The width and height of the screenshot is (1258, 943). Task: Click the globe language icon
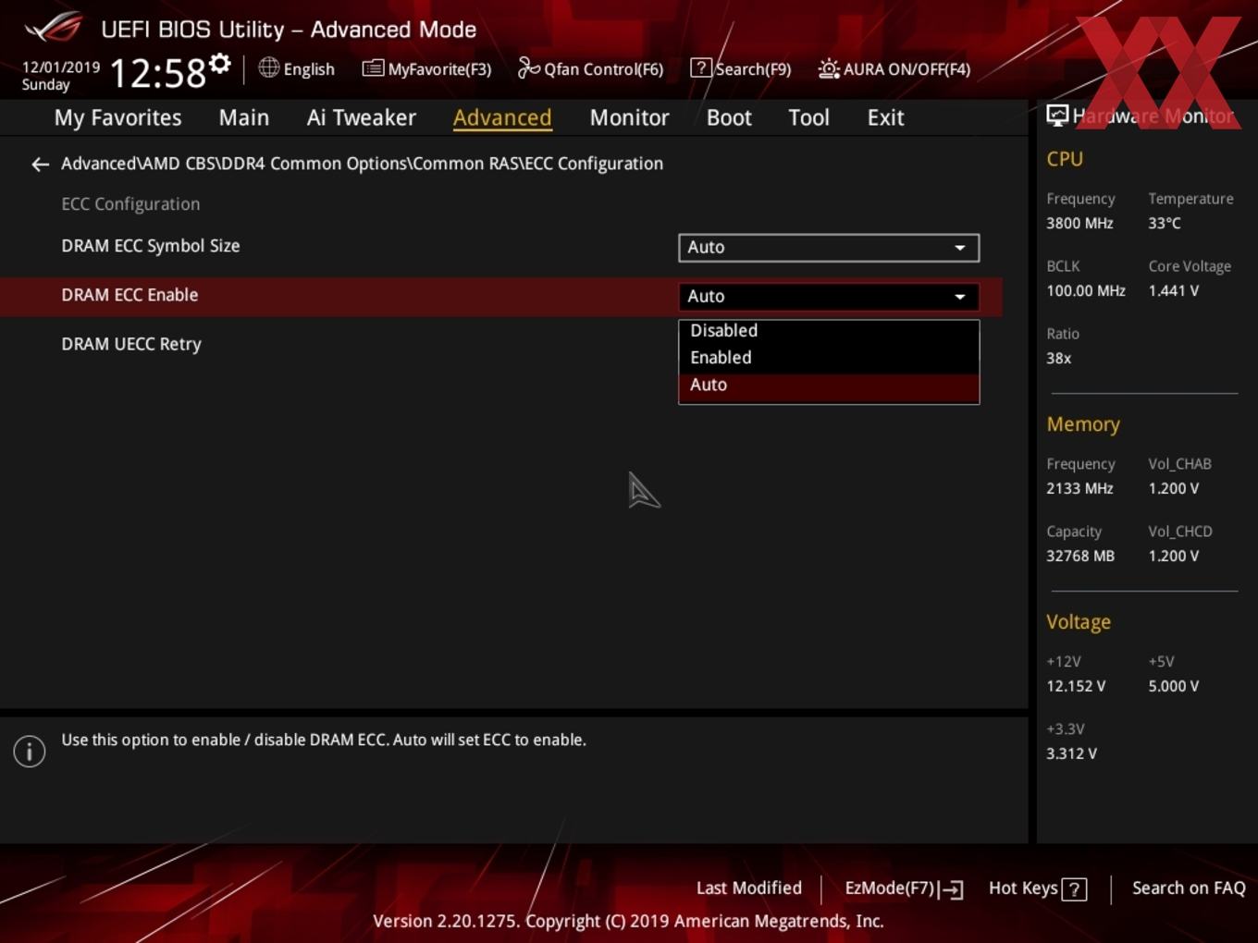click(268, 67)
